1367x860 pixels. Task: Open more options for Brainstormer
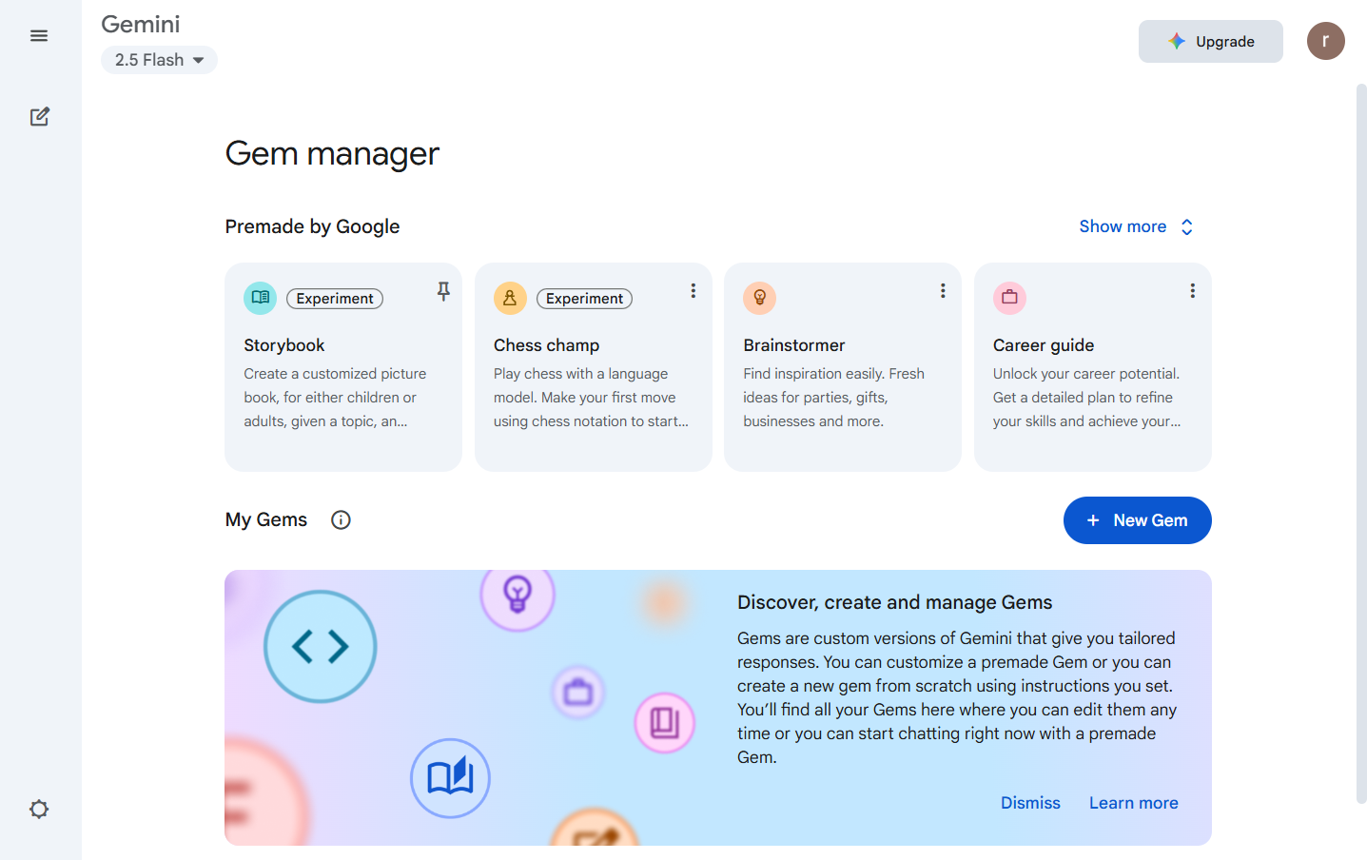coord(943,291)
